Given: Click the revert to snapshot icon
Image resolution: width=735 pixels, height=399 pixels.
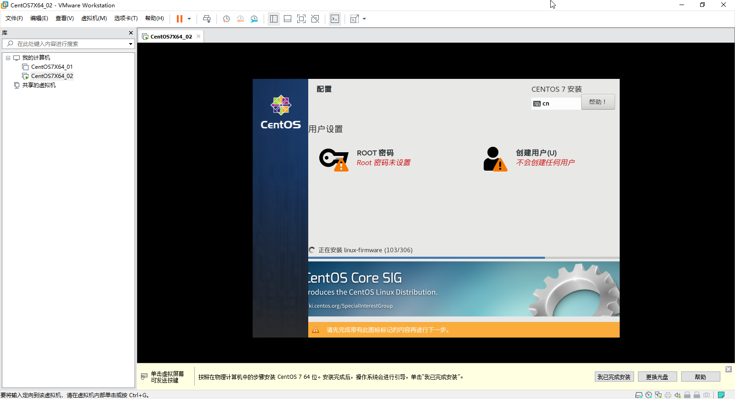Looking at the screenshot, I should click(240, 19).
